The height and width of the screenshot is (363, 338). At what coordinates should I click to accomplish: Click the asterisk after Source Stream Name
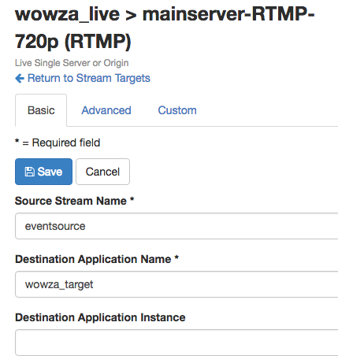pos(132,199)
